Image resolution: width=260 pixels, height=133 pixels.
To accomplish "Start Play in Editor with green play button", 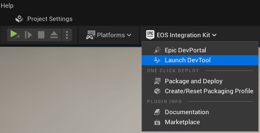I will (x=15, y=35).
